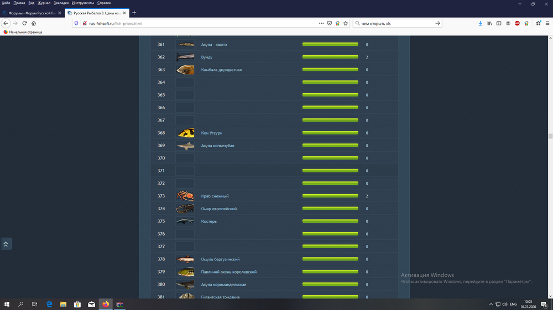Open the browser home page
553x310 pixels.
click(x=34, y=23)
